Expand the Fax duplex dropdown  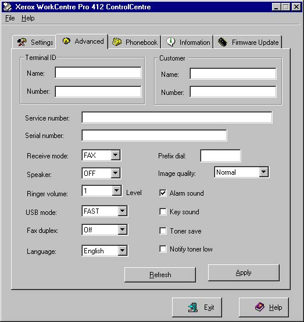[123, 229]
